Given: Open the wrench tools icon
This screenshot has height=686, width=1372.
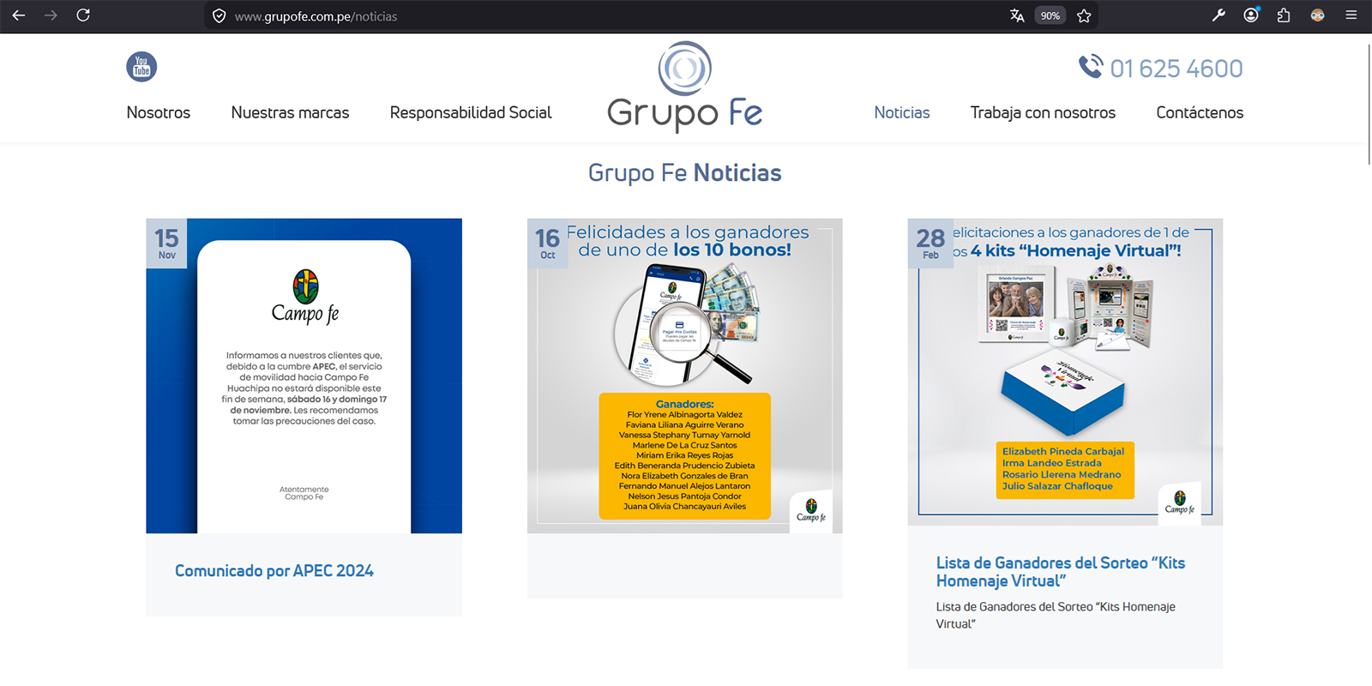Looking at the screenshot, I should click(x=1219, y=15).
